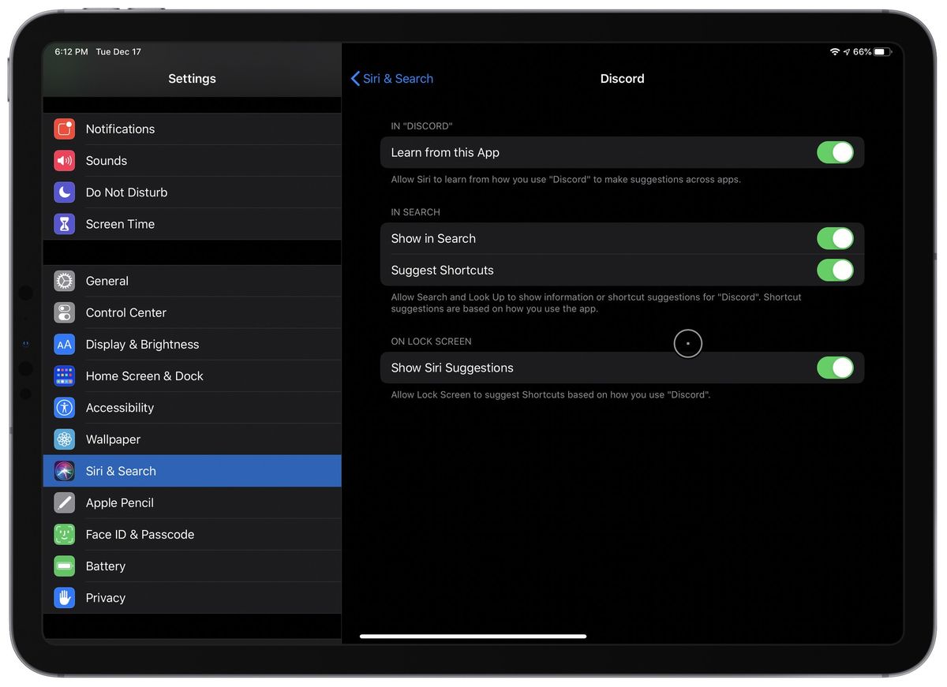Open Accessibility via its person icon
This screenshot has width=947, height=687.
tap(64, 408)
